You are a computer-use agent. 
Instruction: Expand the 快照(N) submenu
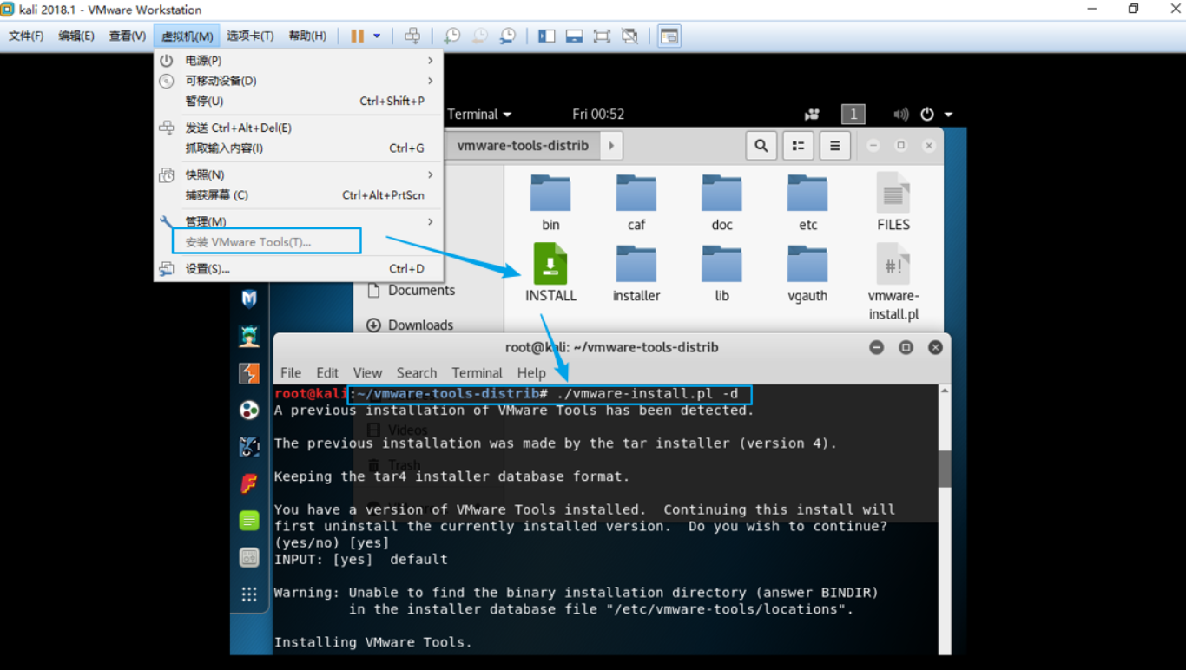(x=299, y=174)
